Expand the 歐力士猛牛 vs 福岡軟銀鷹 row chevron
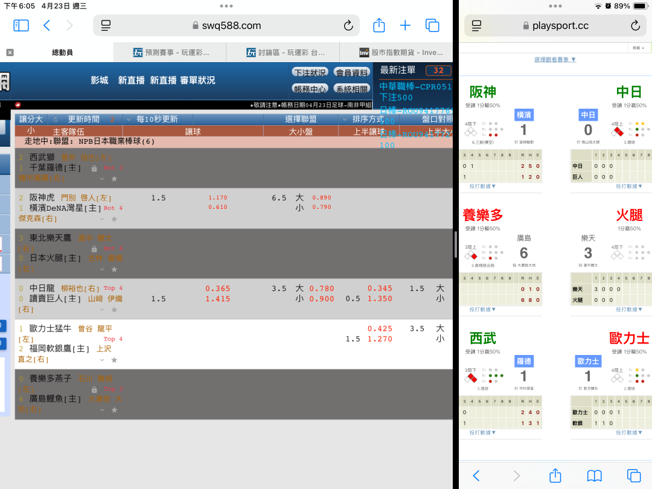The height and width of the screenshot is (489, 652). (x=102, y=360)
